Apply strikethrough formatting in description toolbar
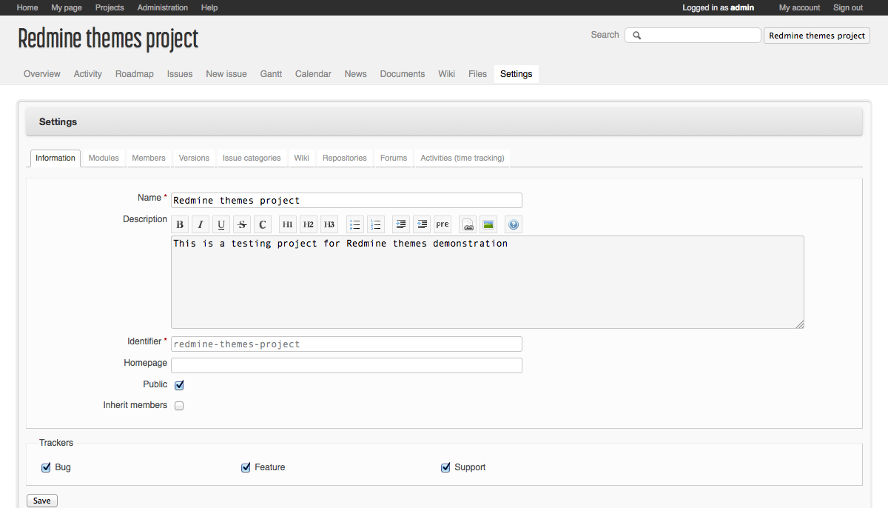Viewport: 888px width, 508px height. coord(242,224)
